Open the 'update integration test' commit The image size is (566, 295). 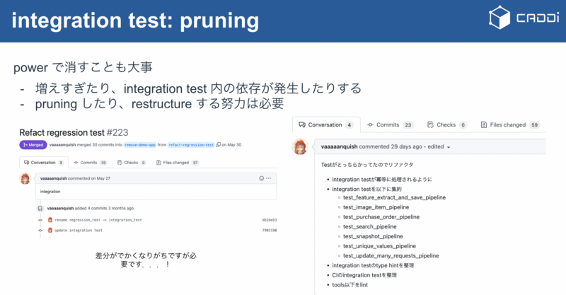[x=79, y=231]
